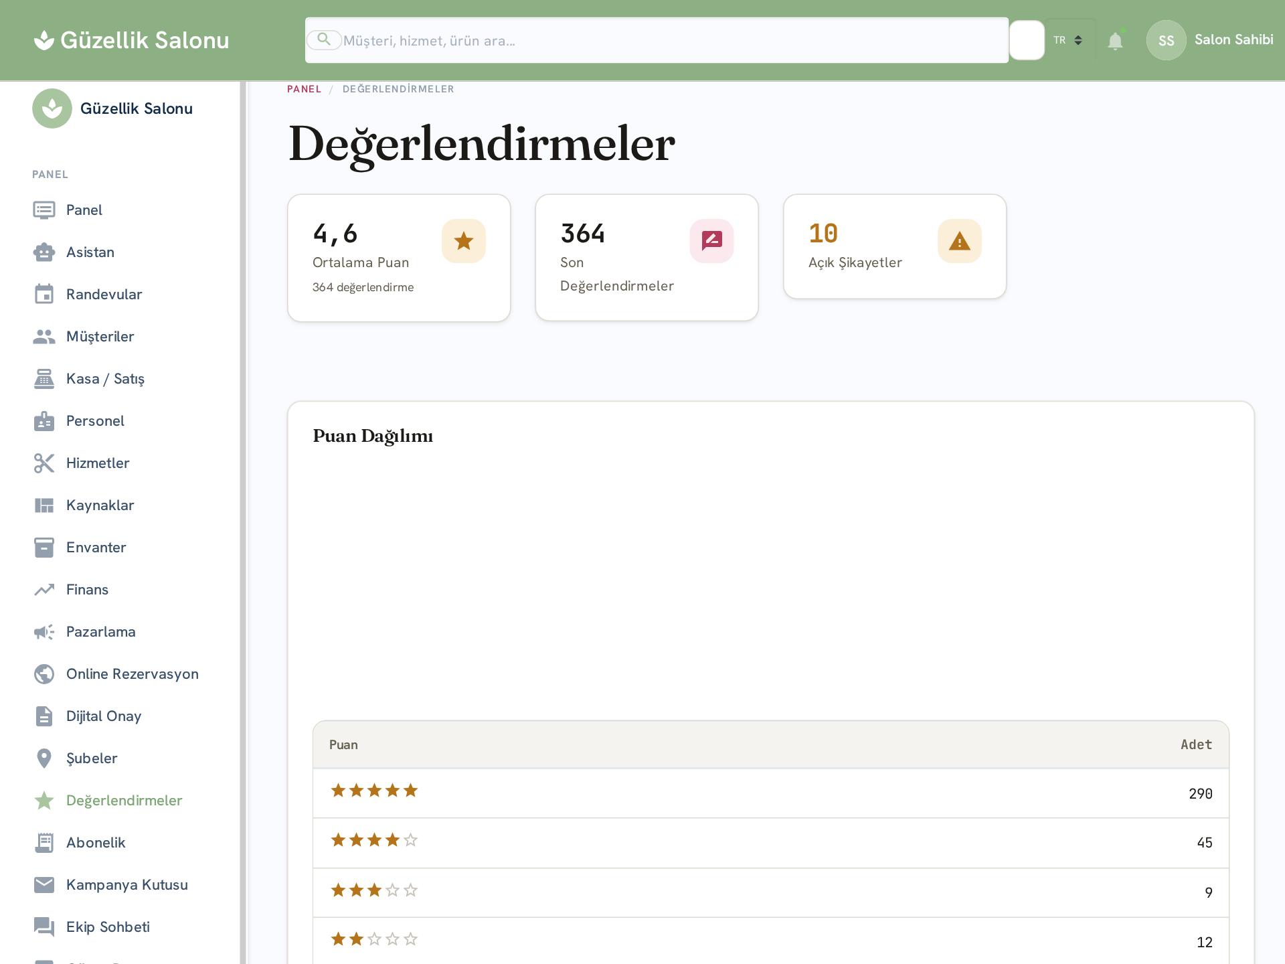This screenshot has height=964, width=1285.
Task: Click the sidebar round salon logo
Action: pyautogui.click(x=52, y=108)
